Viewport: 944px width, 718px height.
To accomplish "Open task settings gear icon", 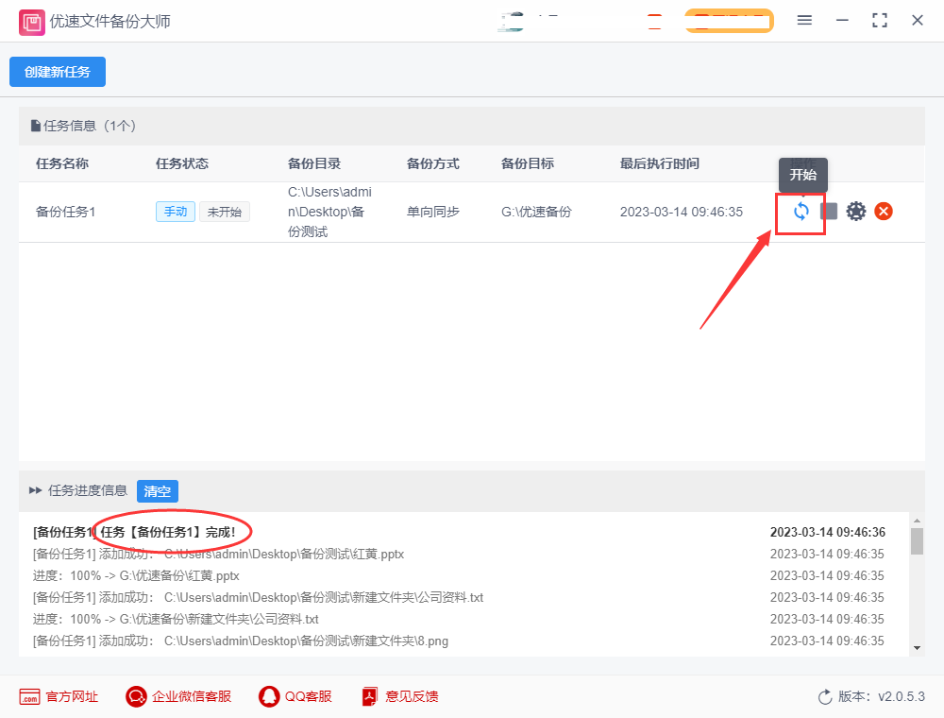I will [x=856, y=212].
